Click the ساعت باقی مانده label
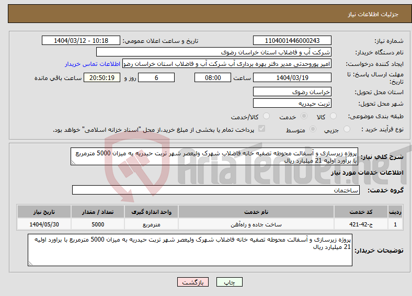The width and height of the screenshot is (412, 296). [x=58, y=78]
